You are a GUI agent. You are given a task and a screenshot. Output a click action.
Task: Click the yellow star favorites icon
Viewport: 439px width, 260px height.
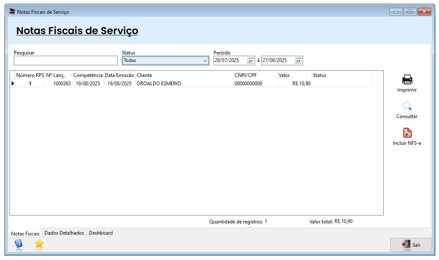coord(39,244)
